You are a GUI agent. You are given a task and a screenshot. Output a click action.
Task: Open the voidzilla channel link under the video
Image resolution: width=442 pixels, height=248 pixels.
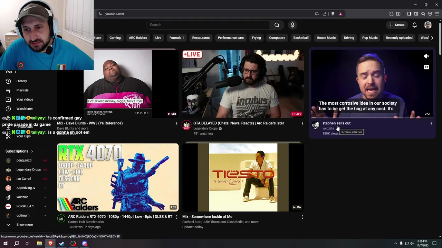[x=328, y=128]
